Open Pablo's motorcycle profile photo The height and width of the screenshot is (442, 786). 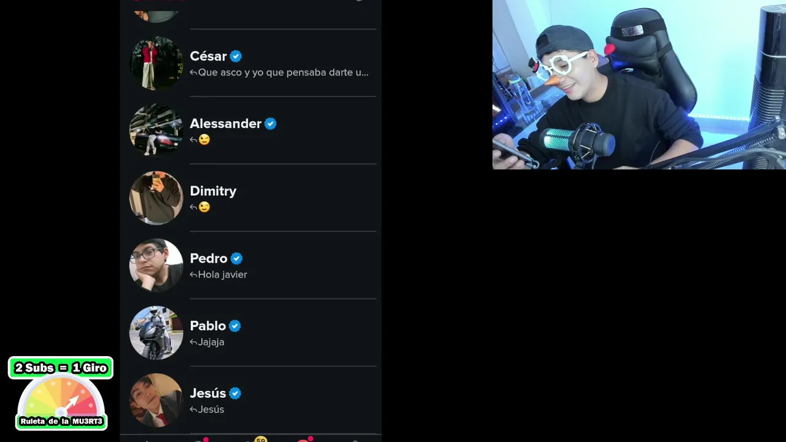coord(156,333)
